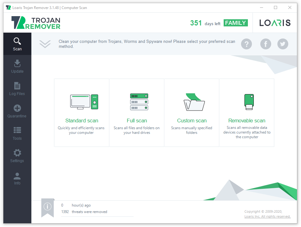Screen dimensions: 301x227
Task: Open the Tools section
Action: coord(17,134)
